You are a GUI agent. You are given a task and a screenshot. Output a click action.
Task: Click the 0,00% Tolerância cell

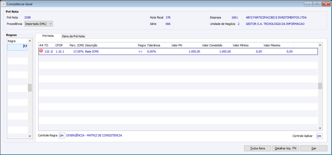click(x=159, y=52)
